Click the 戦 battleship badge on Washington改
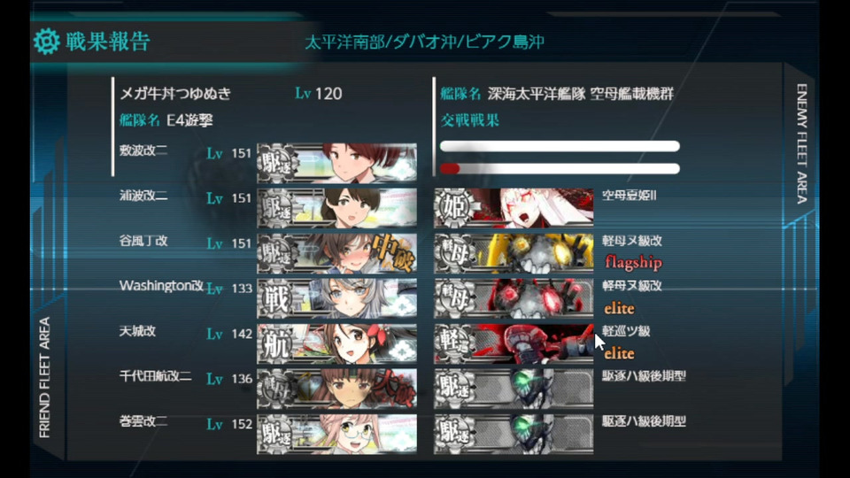Viewport: 850px width, 478px height. tap(276, 298)
